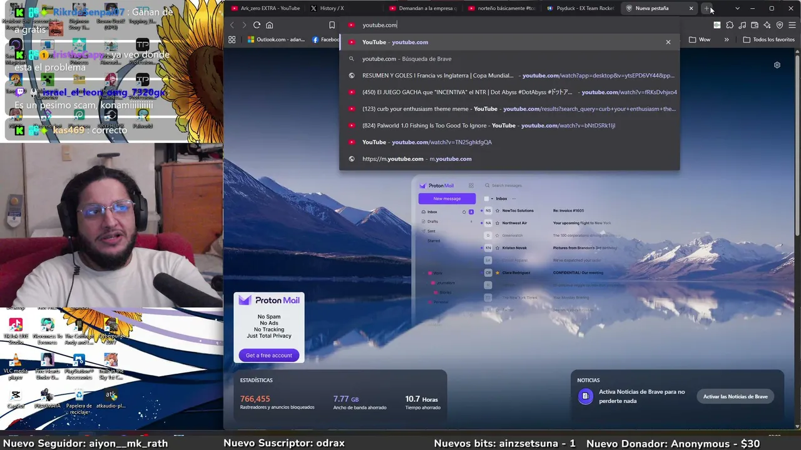Pick the m.youtube.com suggestion

coord(509,159)
